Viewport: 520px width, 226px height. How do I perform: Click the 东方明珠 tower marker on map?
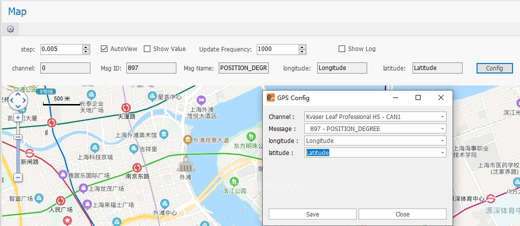(x=250, y=137)
